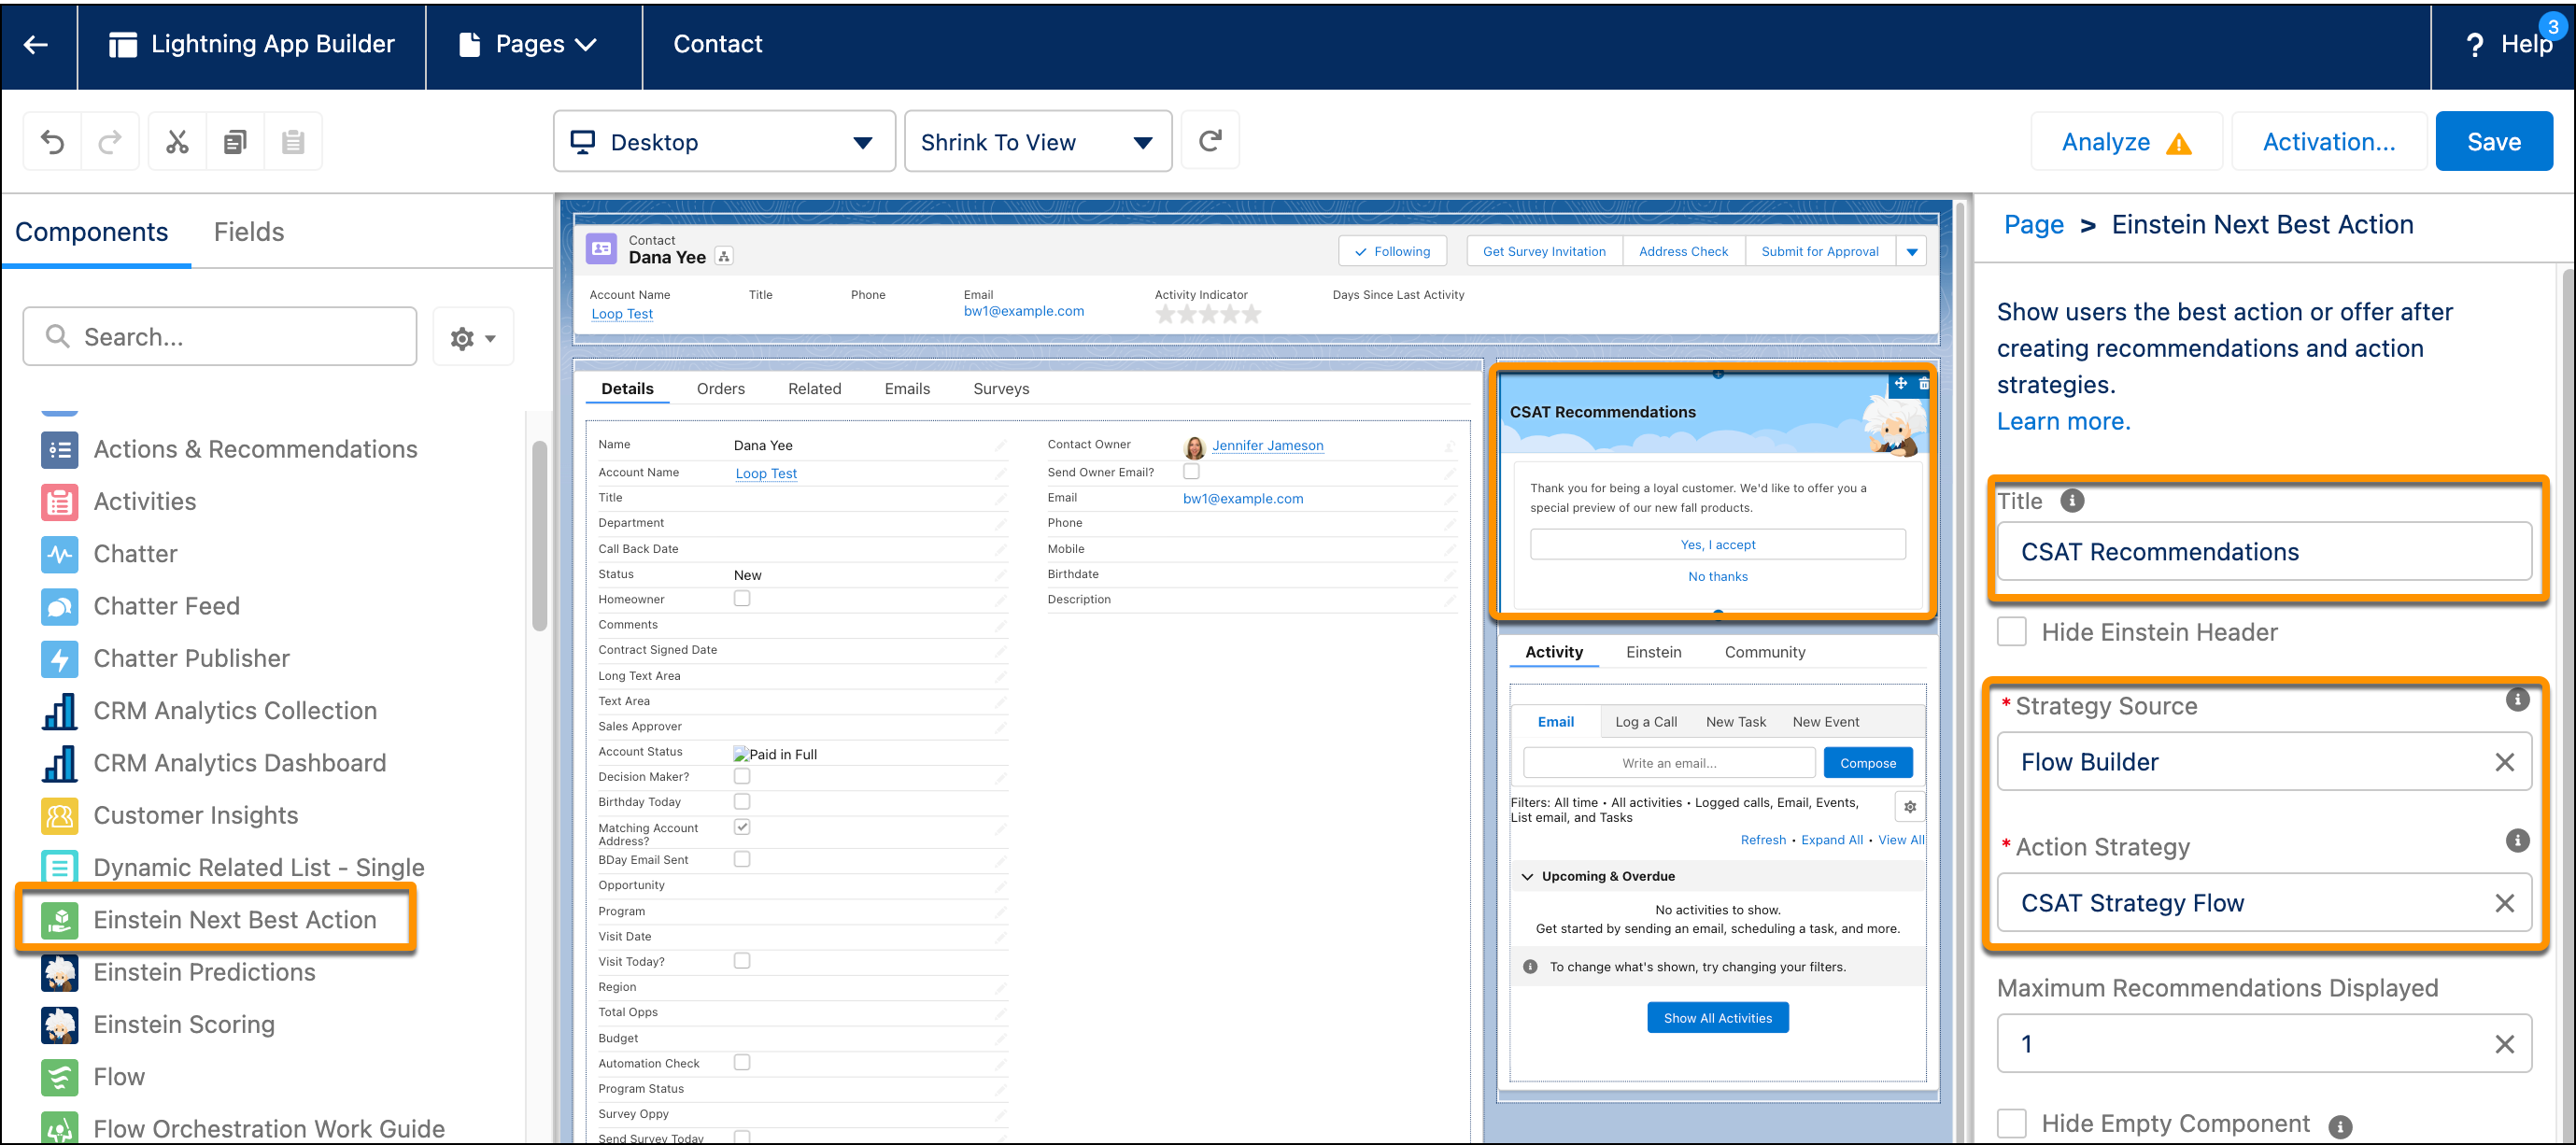Toggle Birthday Today checkbox

point(742,802)
